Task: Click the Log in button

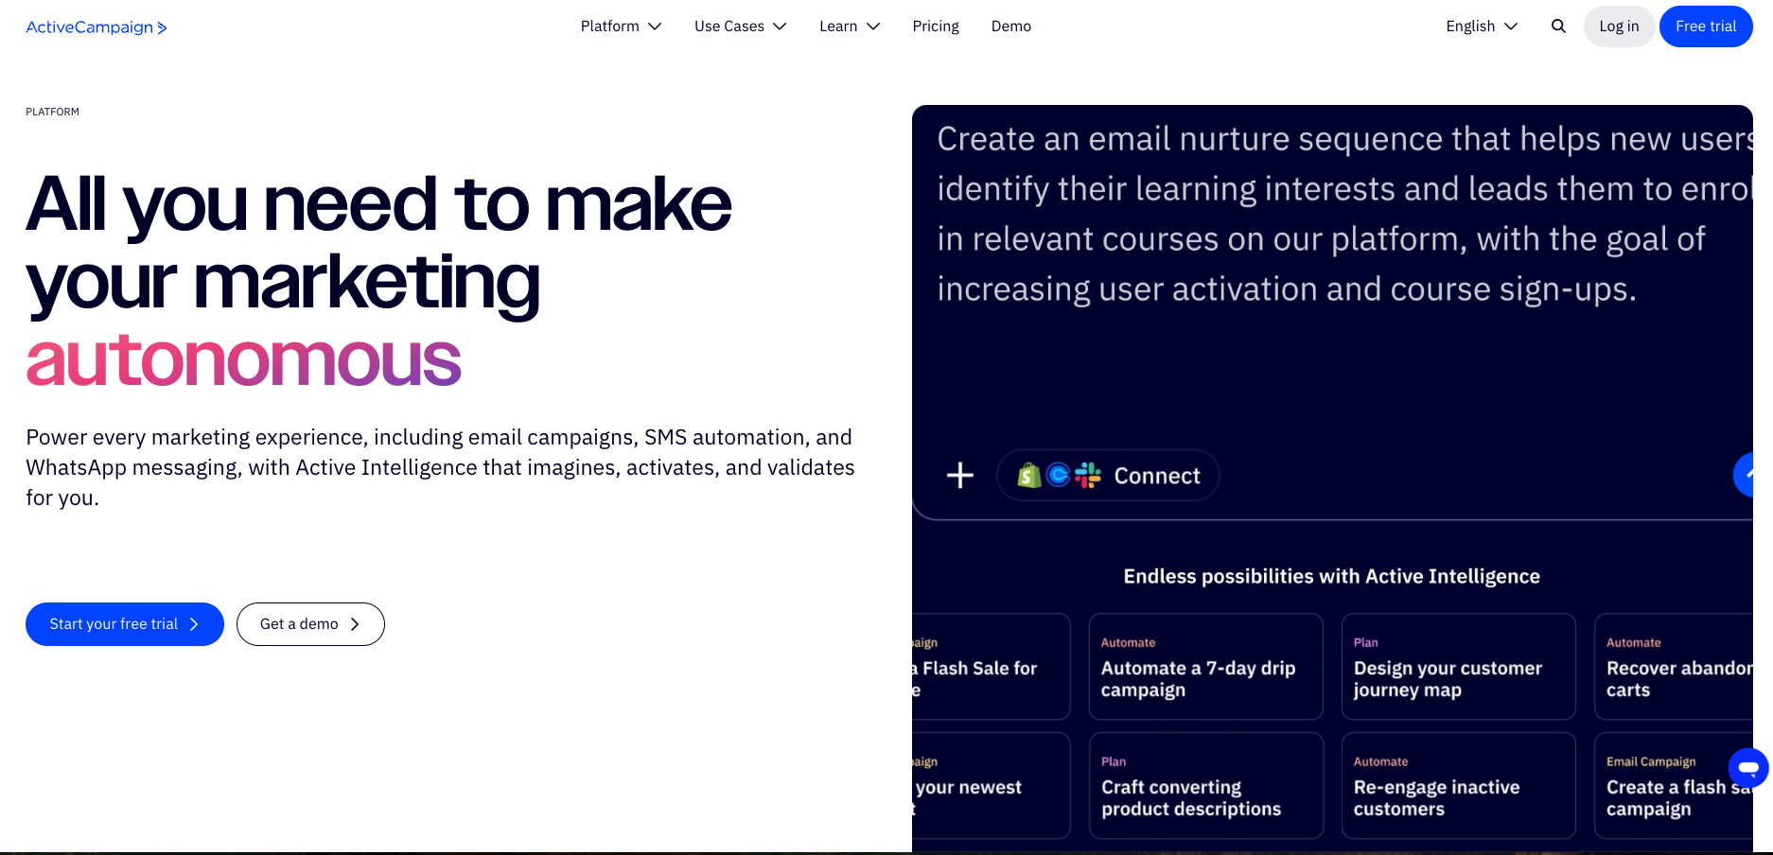Action: click(1618, 26)
